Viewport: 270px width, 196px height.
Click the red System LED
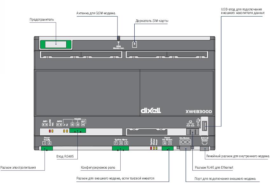(151, 148)
